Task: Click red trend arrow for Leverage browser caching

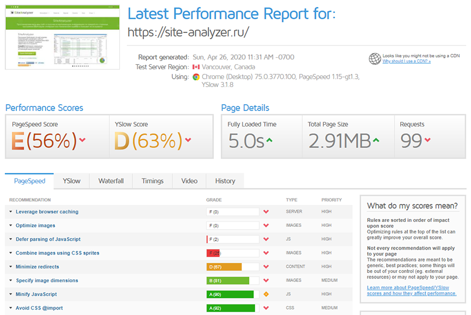Action: [x=266, y=212]
